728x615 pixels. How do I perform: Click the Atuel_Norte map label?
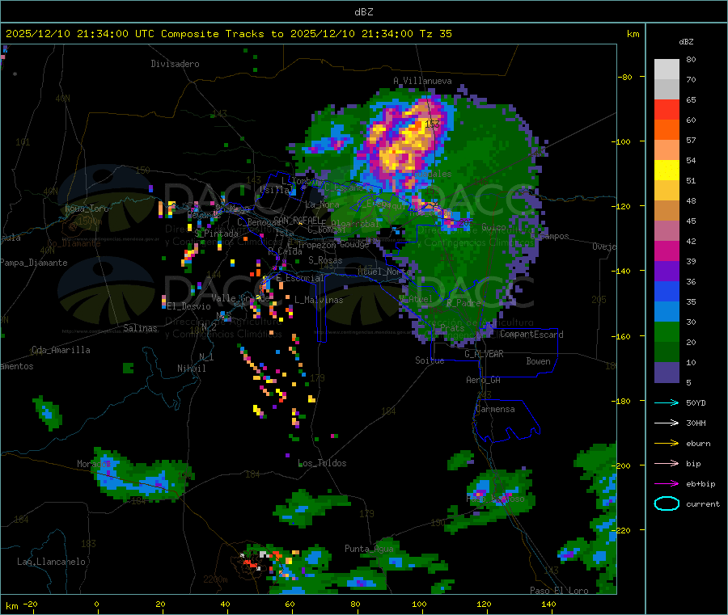384,272
